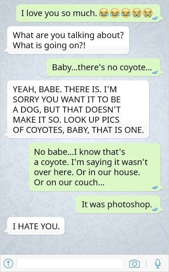Click the third laughing-tears emoji

tap(125, 13)
